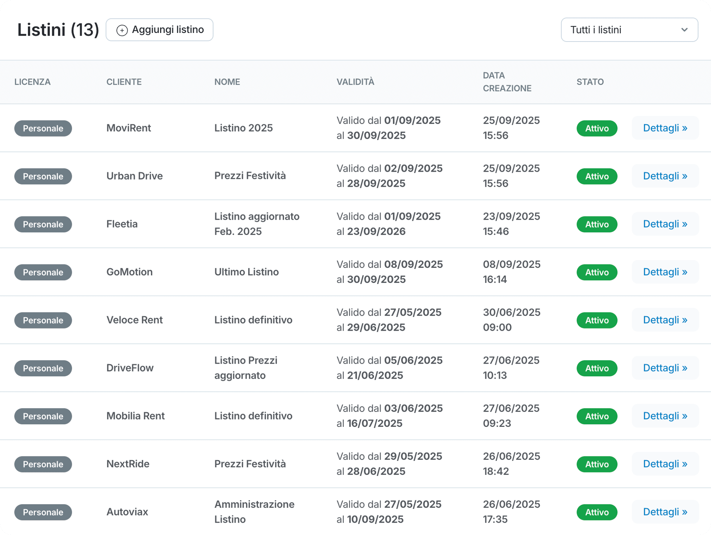Show Dettagli for Veloce Rent
711x535 pixels.
pos(665,320)
